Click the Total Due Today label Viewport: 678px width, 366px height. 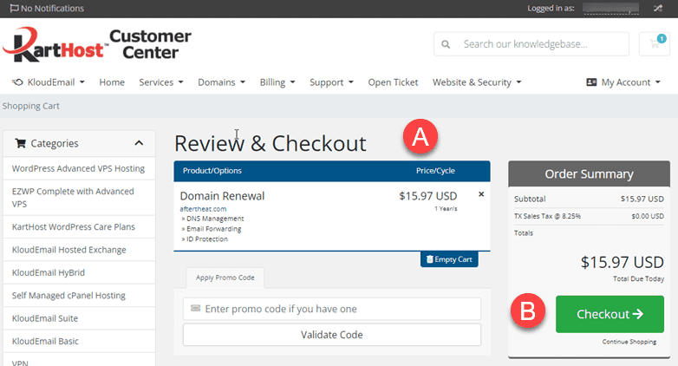coord(638,279)
